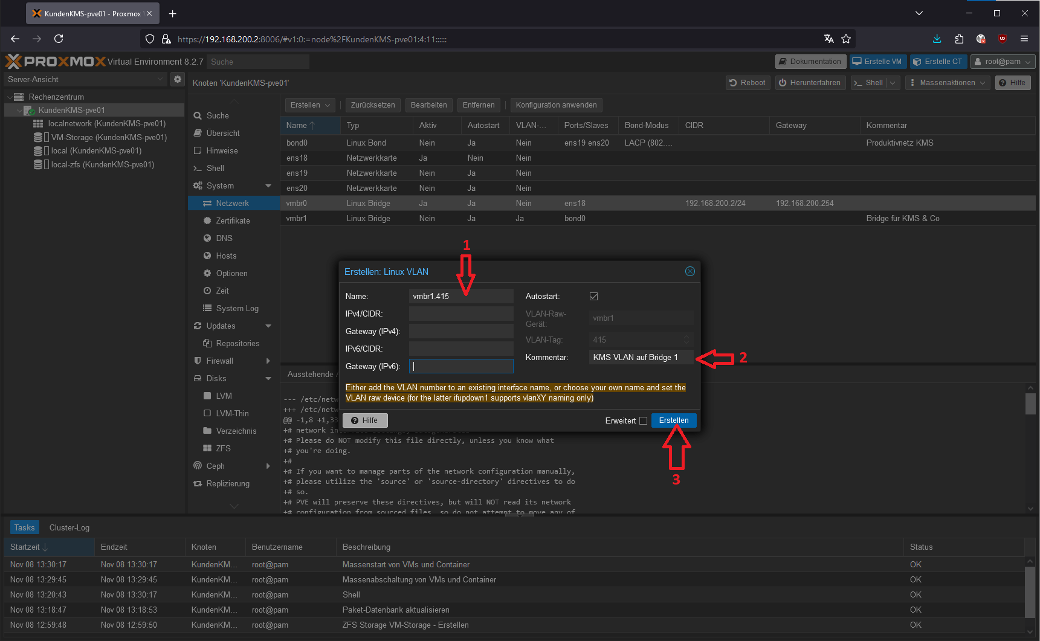
Task: Switch to the Cluster-Log tab
Action: pos(69,527)
